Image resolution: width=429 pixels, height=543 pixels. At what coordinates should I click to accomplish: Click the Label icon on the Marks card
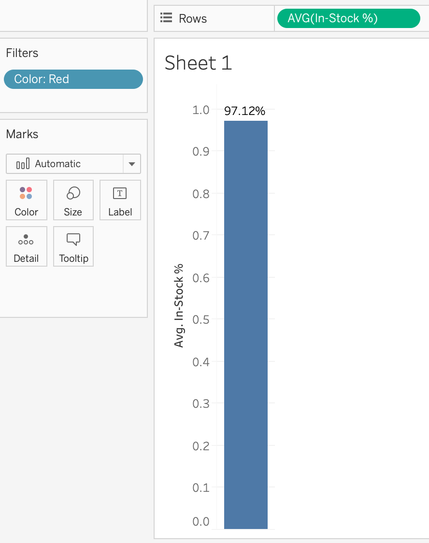point(120,200)
